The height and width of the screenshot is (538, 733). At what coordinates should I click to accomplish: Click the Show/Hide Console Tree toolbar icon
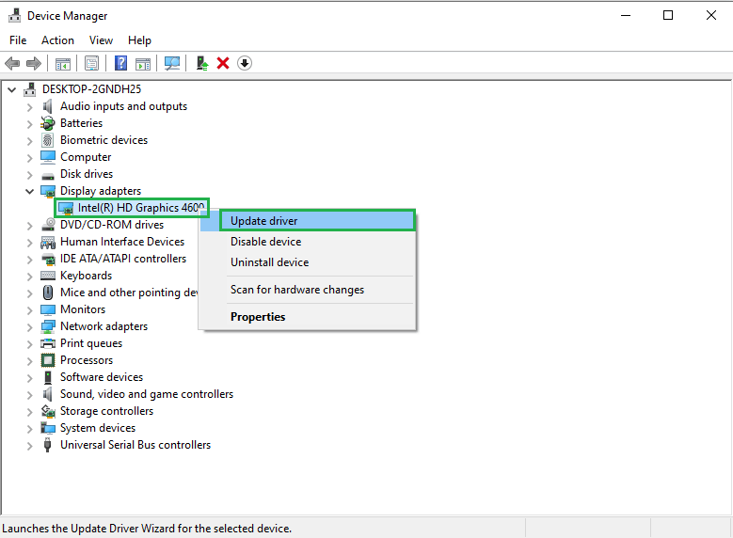(63, 64)
